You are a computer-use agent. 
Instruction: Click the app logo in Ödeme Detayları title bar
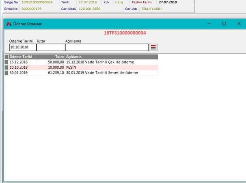click(9, 24)
